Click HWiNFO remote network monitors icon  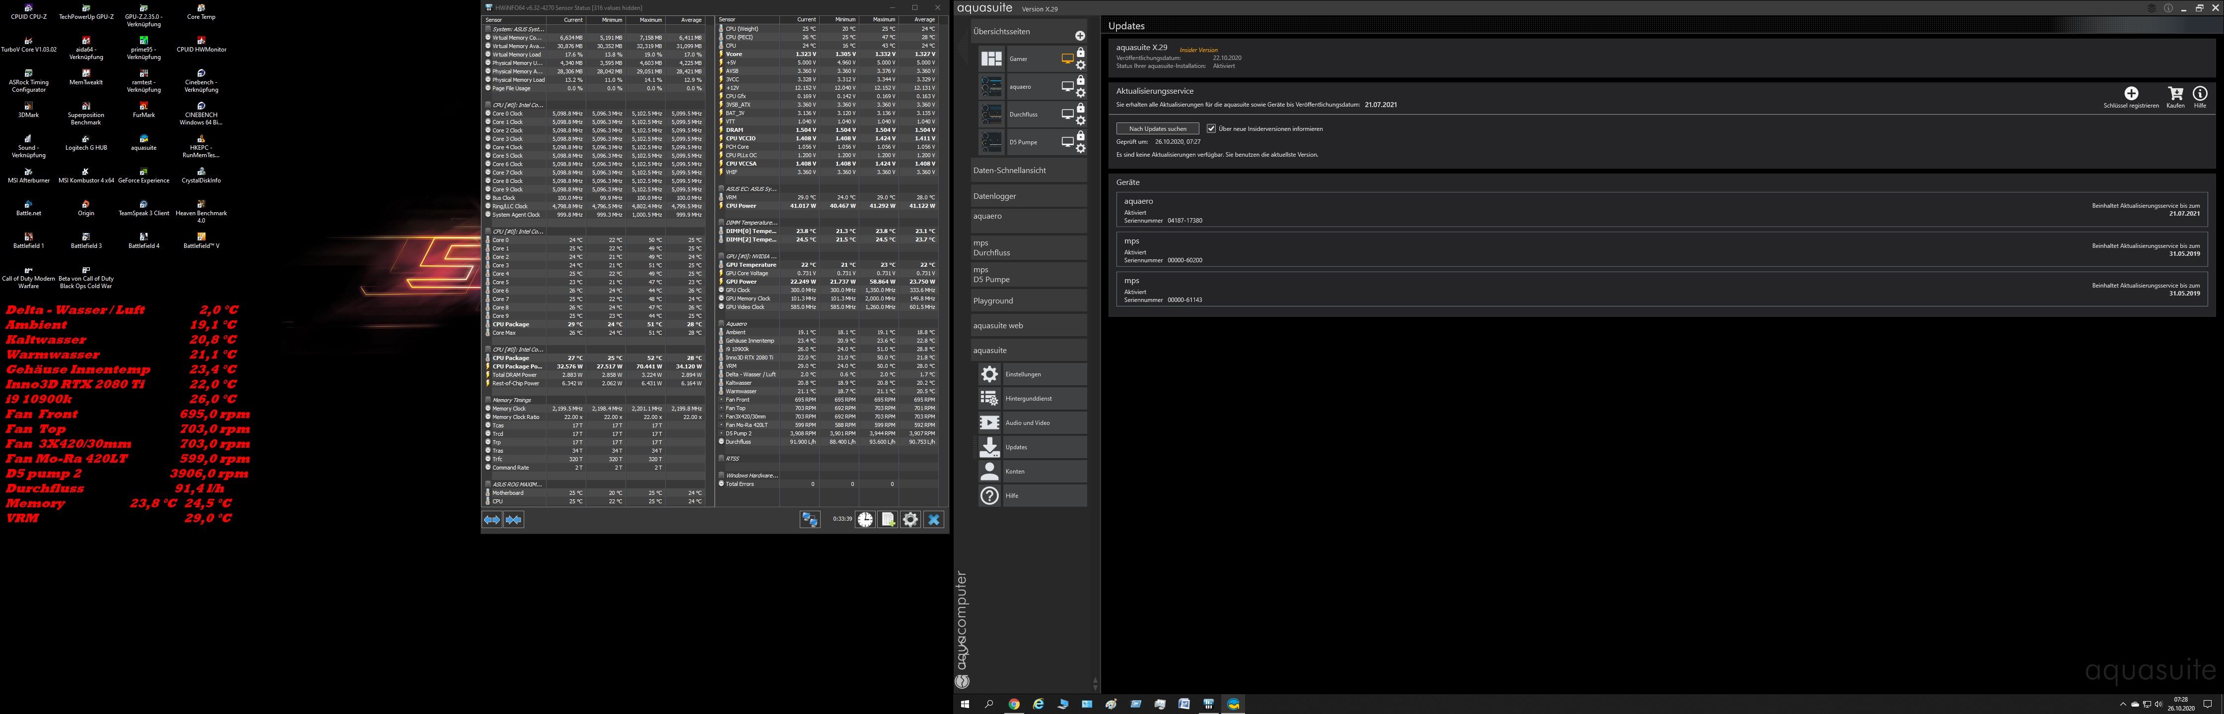809,519
